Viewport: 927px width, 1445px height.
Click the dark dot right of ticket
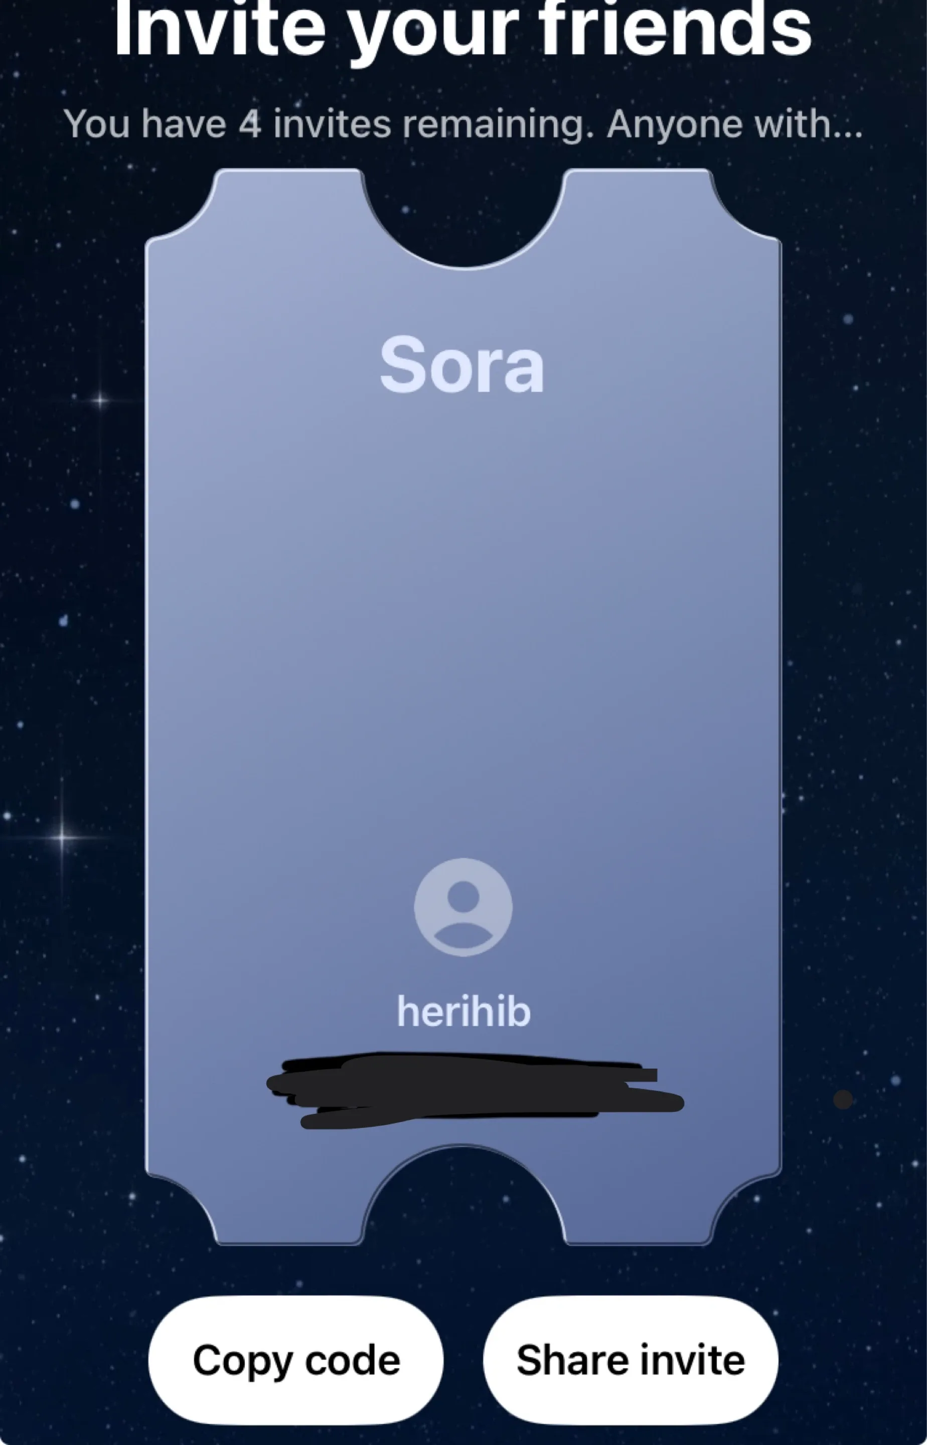[x=843, y=1099]
